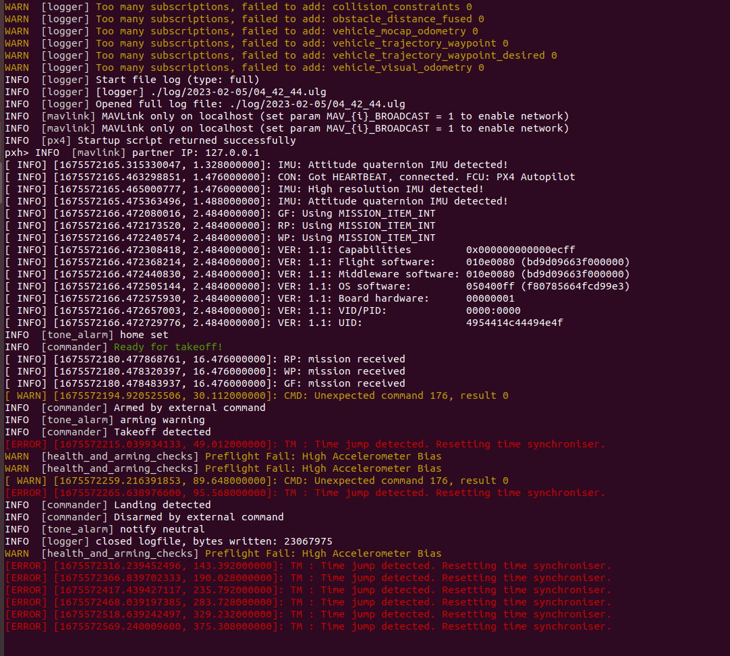Click the 'Disarmed by external command' line

point(144,517)
